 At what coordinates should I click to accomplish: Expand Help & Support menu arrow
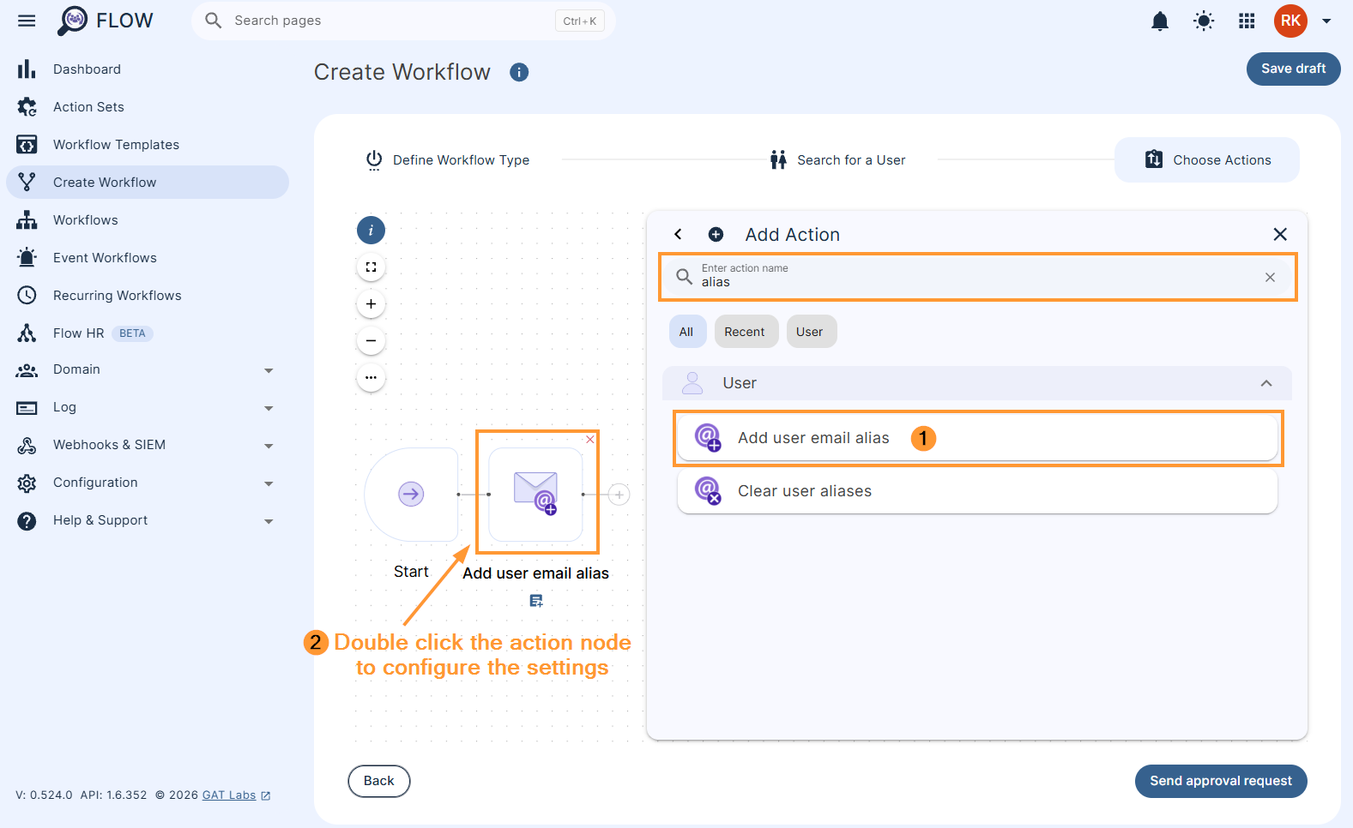269,521
